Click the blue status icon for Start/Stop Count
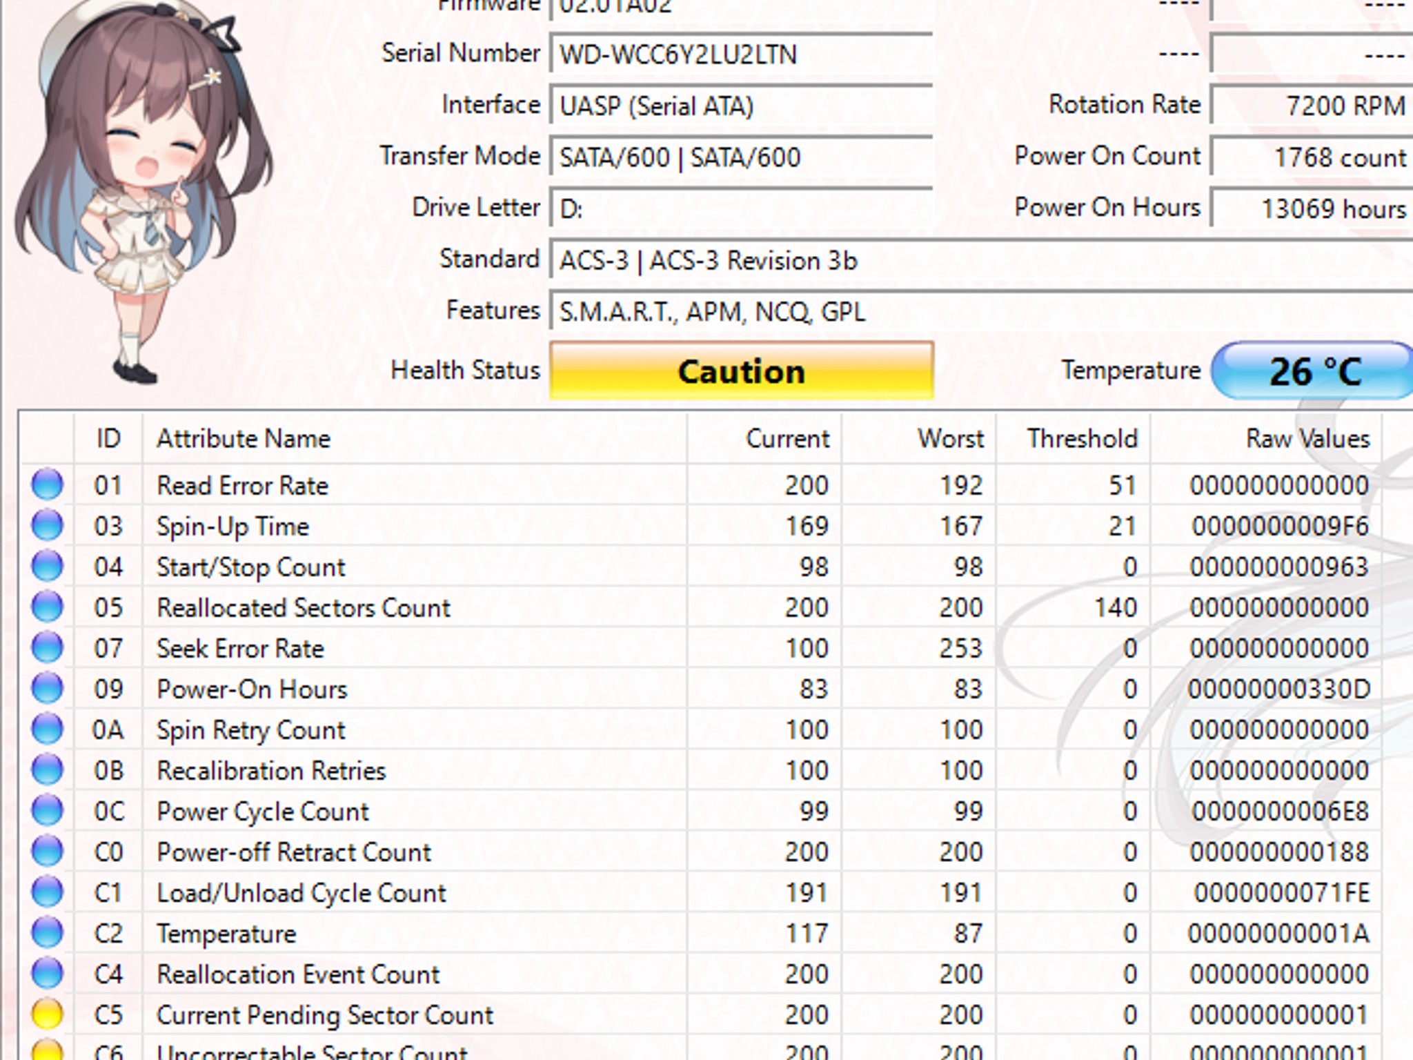The height and width of the screenshot is (1060, 1413). point(48,566)
